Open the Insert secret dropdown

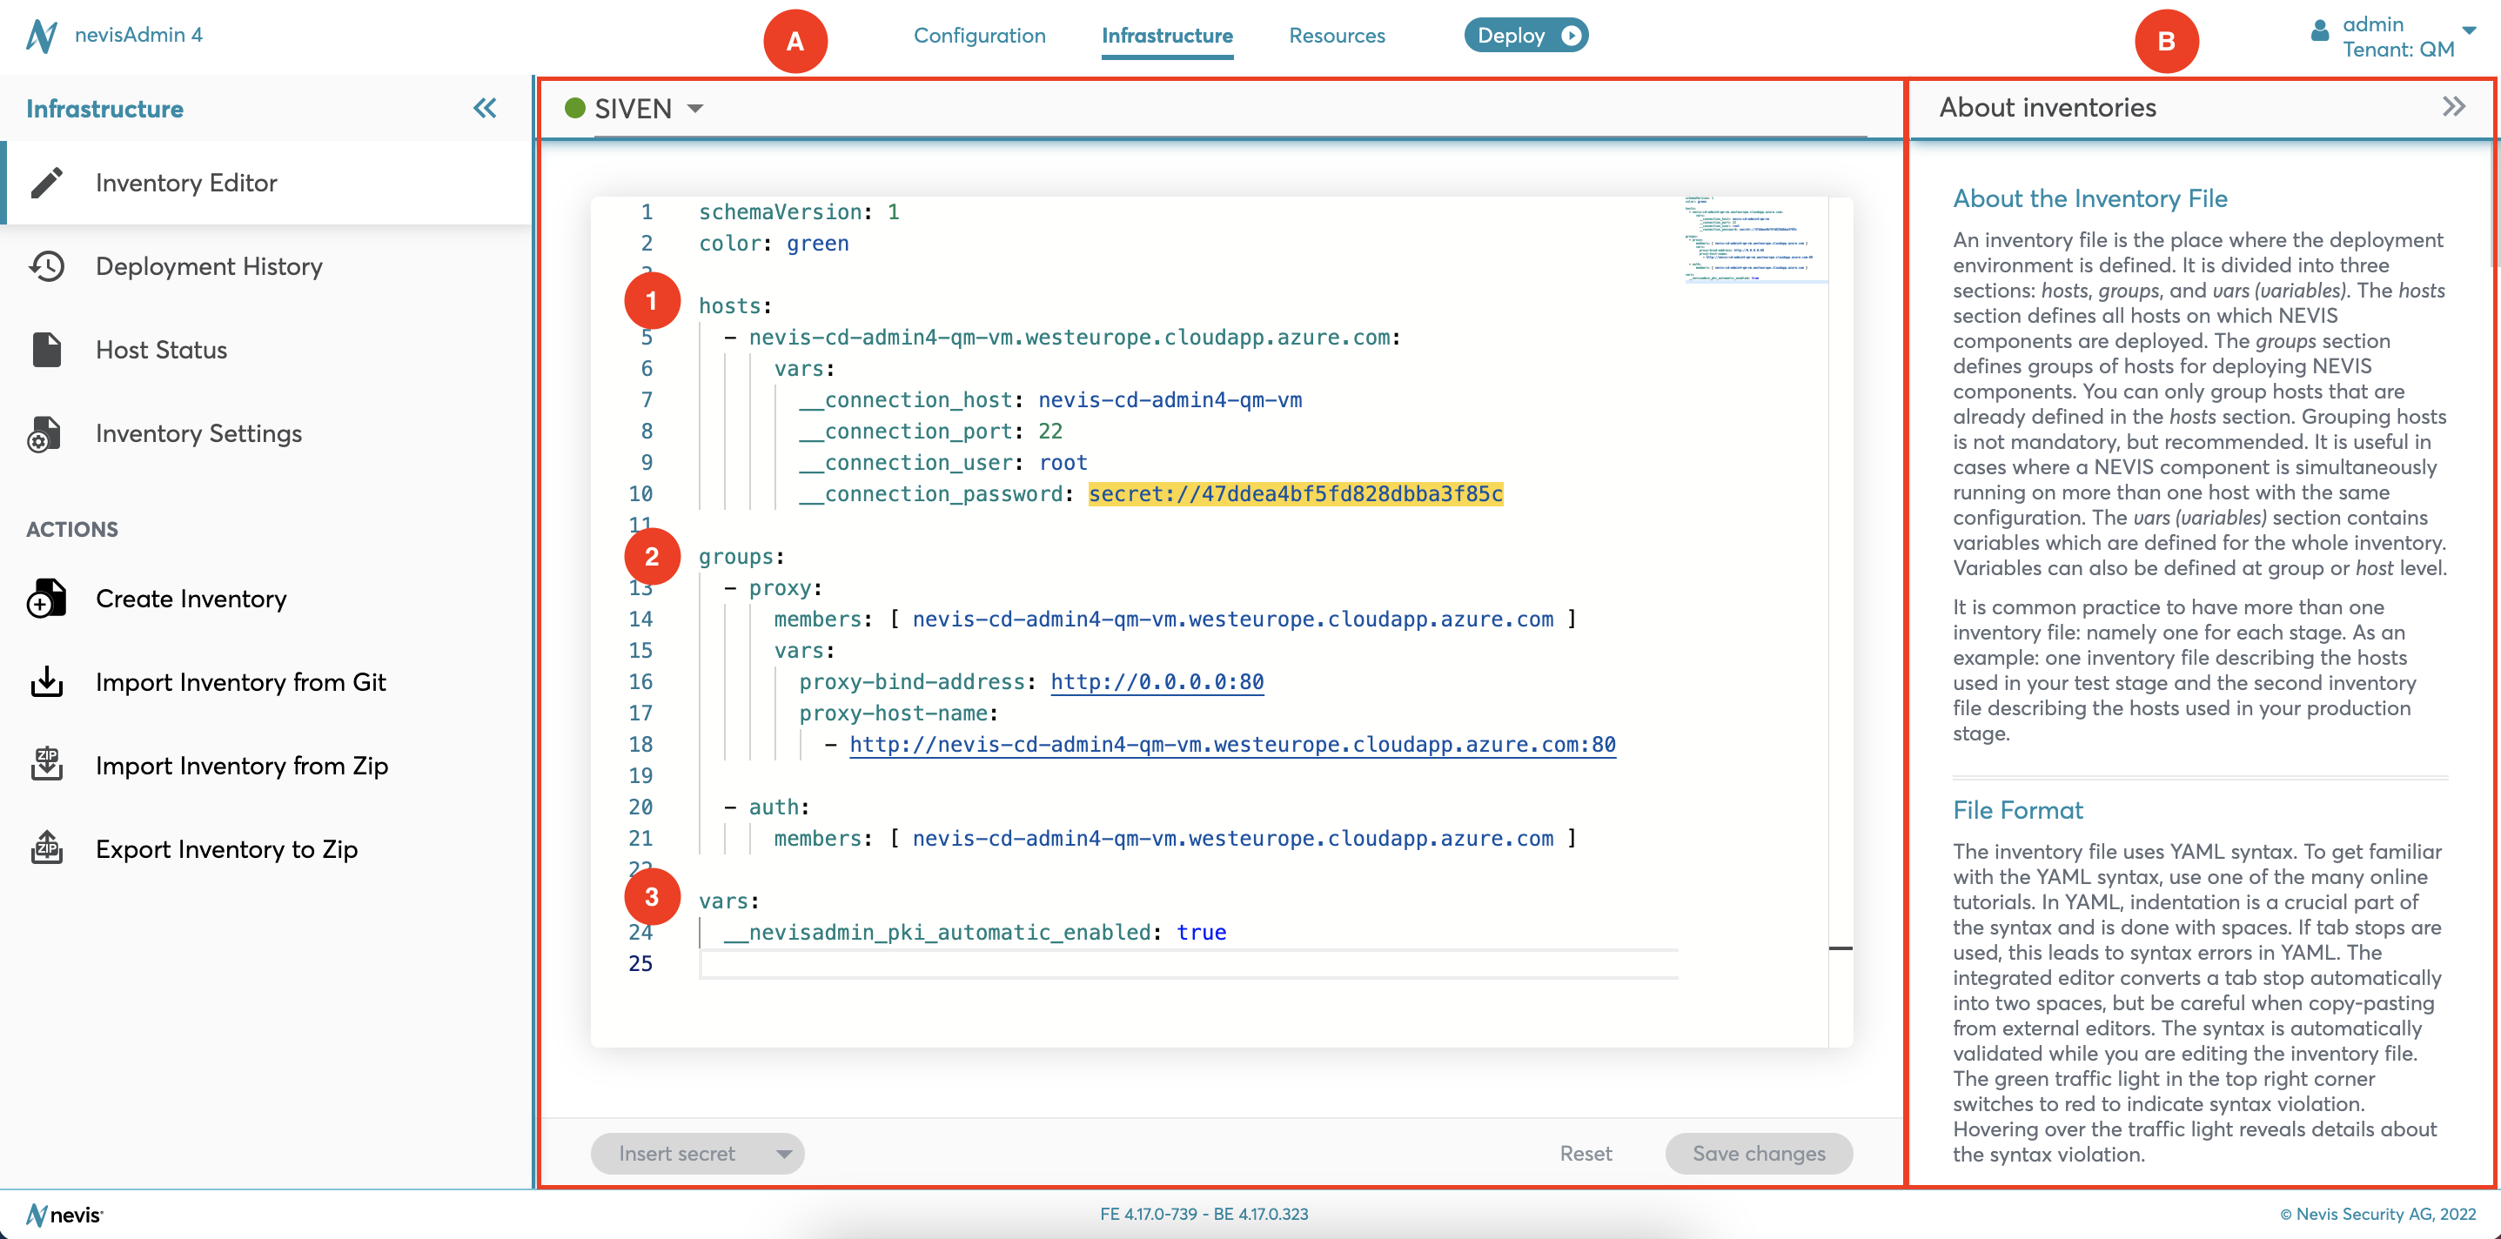pos(782,1154)
